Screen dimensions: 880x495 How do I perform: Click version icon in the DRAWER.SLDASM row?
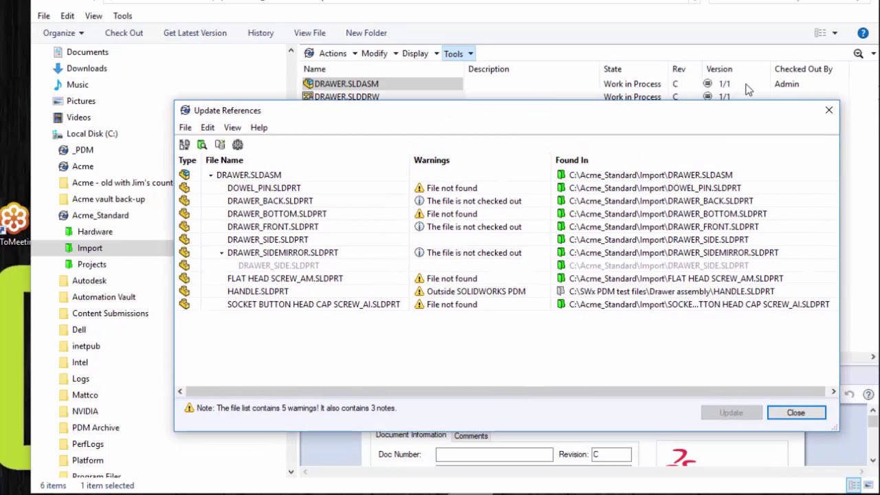[707, 84]
